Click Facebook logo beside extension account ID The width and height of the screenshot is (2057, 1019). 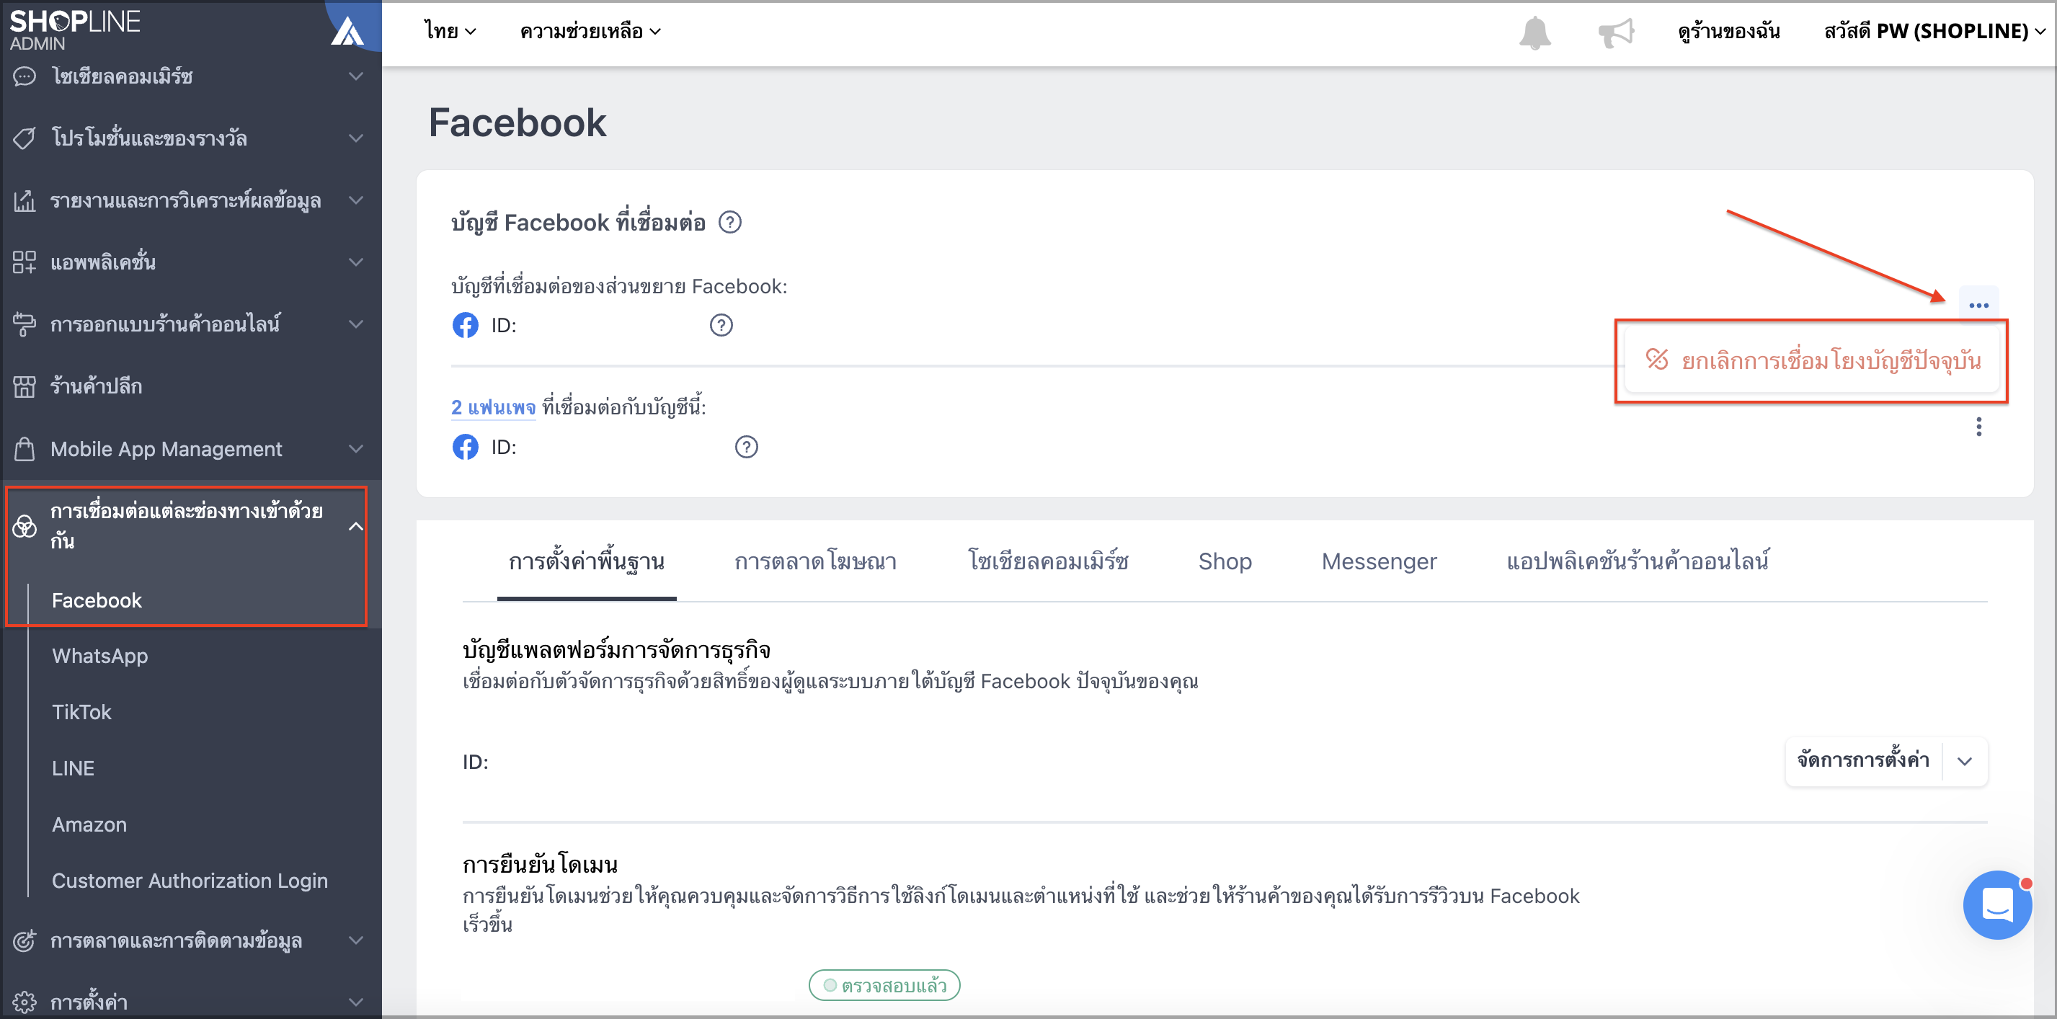pos(466,325)
